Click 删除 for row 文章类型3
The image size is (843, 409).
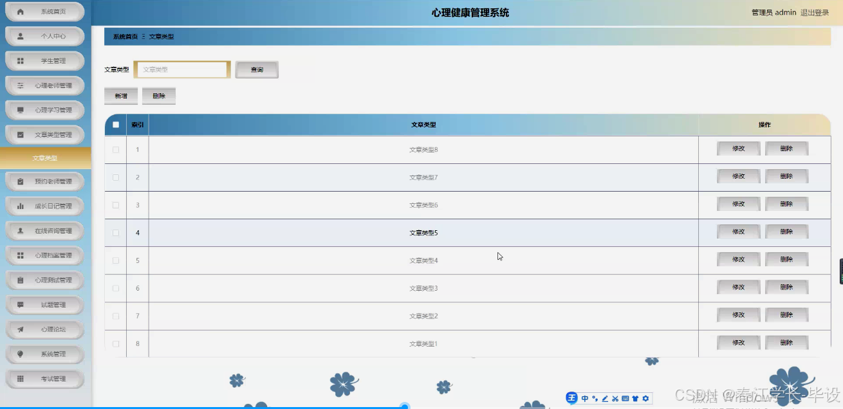(786, 287)
